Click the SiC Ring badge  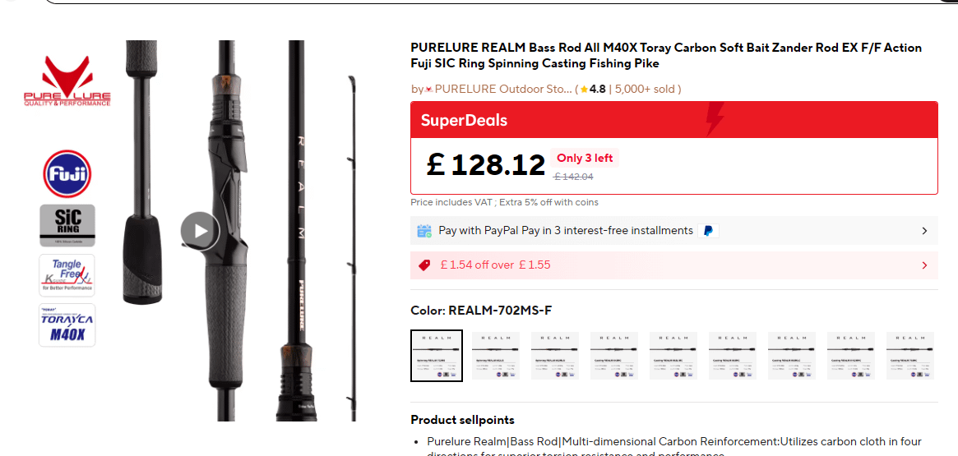pos(67,224)
